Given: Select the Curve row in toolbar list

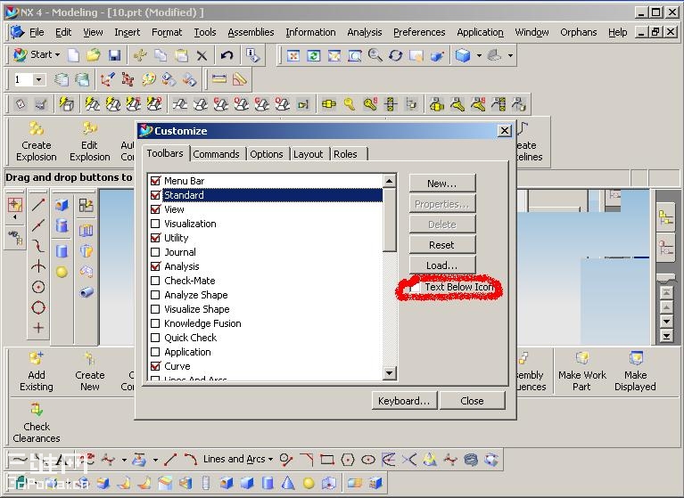Looking at the screenshot, I should click(266, 366).
